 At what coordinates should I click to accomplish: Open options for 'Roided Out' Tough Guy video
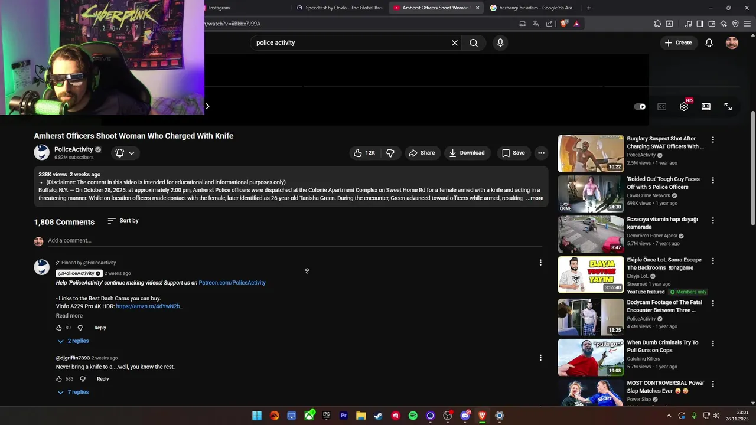tap(713, 180)
